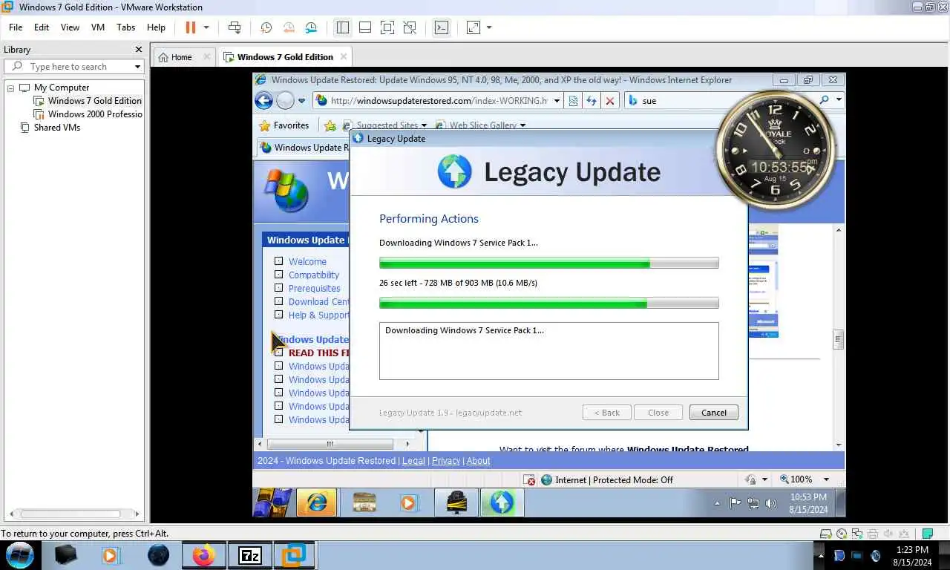Add page to Favorites bar icon

[x=330, y=125]
